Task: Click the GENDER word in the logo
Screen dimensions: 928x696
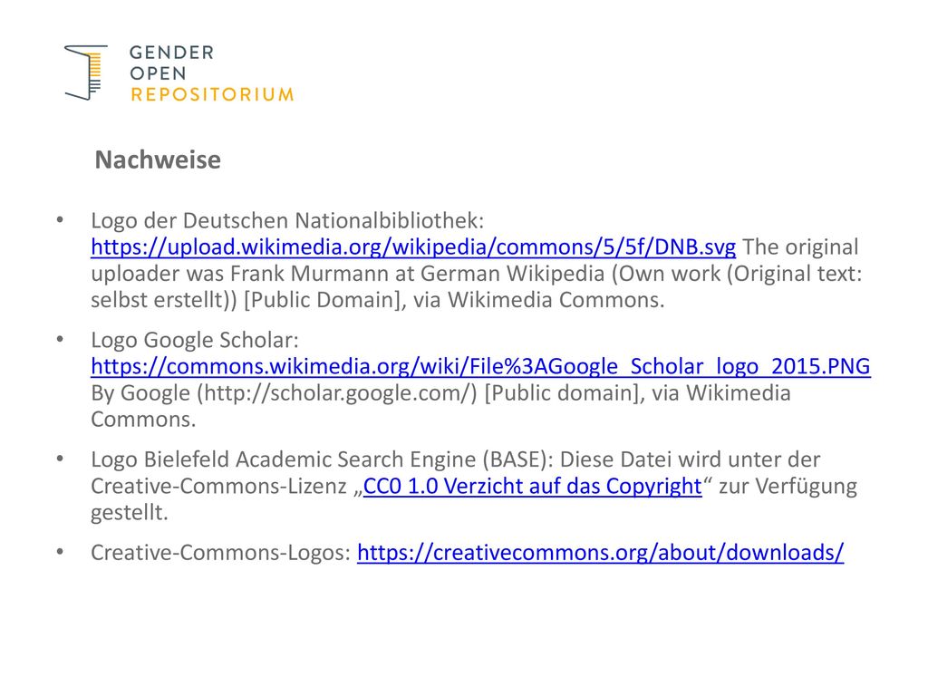Action: pos(171,53)
